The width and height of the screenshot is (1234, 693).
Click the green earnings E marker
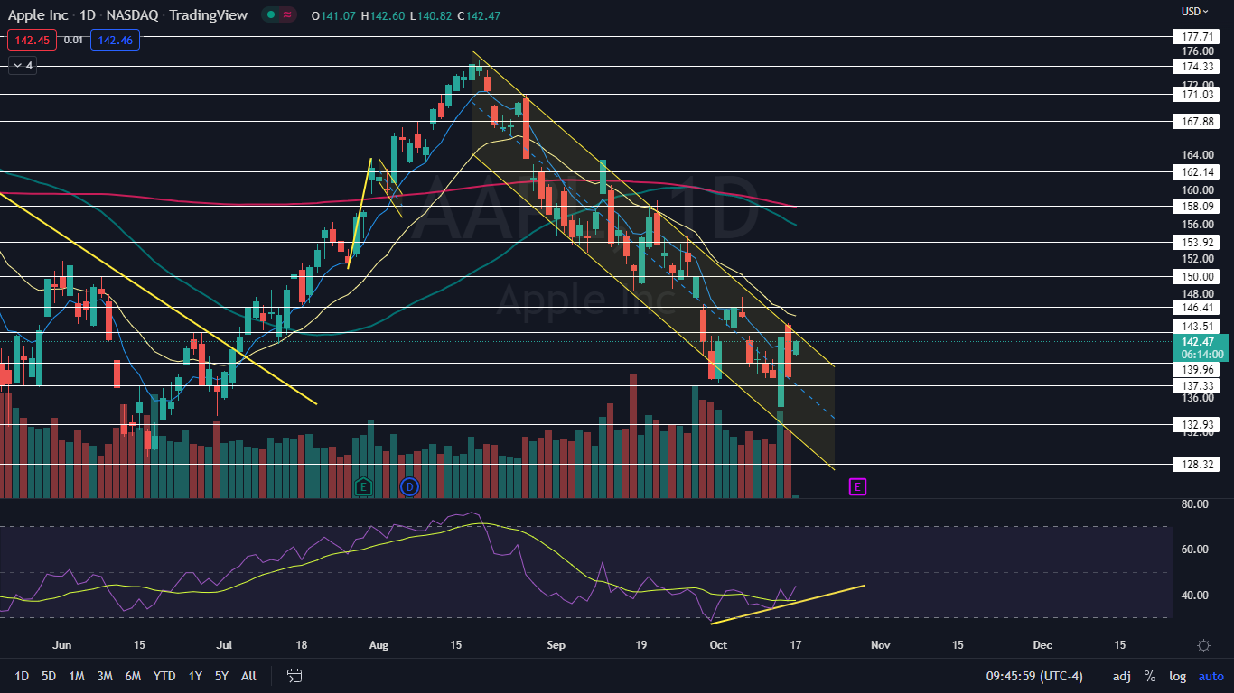pos(363,486)
